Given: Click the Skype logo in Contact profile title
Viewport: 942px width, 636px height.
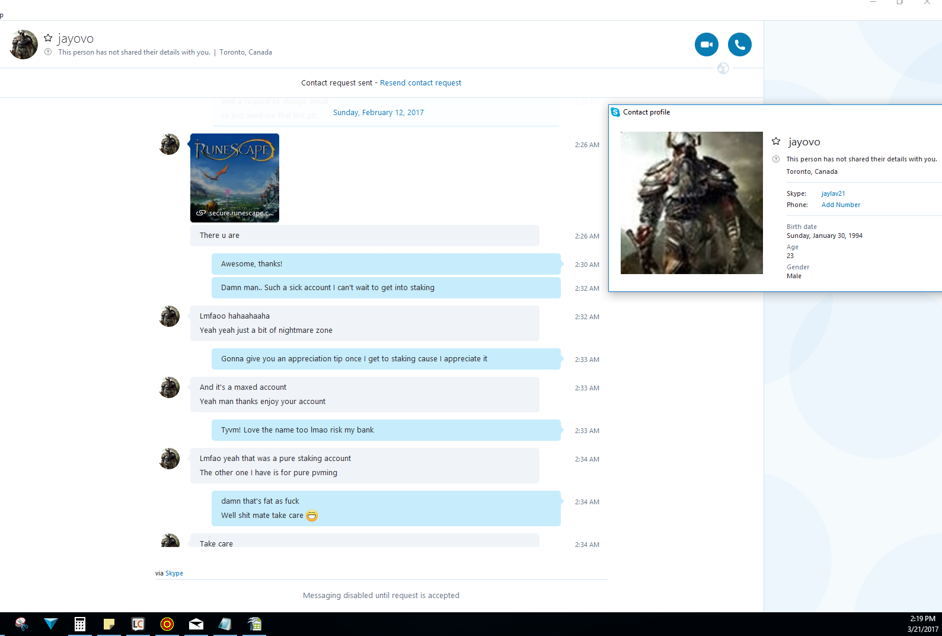Looking at the screenshot, I should pos(615,112).
